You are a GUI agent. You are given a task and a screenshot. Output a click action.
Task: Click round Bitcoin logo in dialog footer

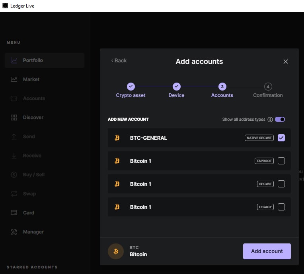(116, 251)
